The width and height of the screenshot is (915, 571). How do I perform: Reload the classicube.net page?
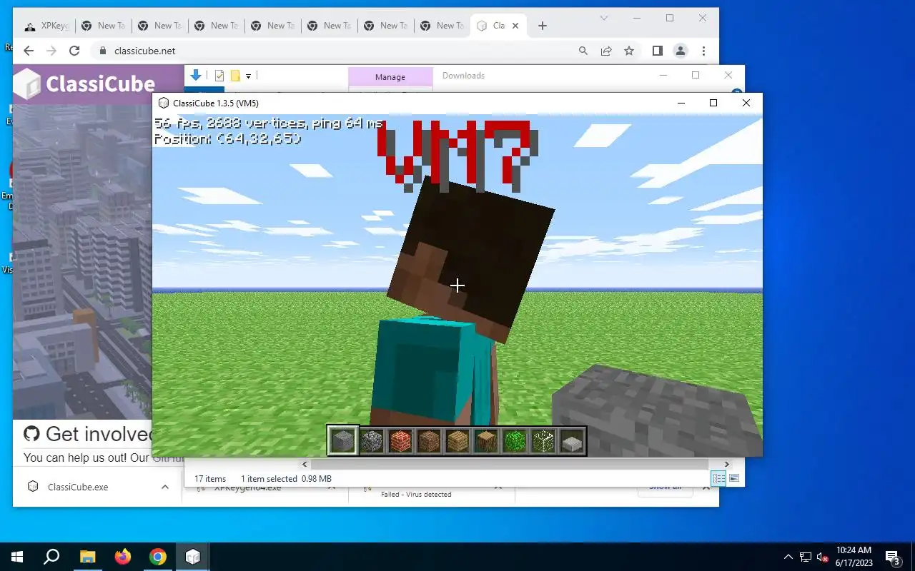click(x=74, y=51)
